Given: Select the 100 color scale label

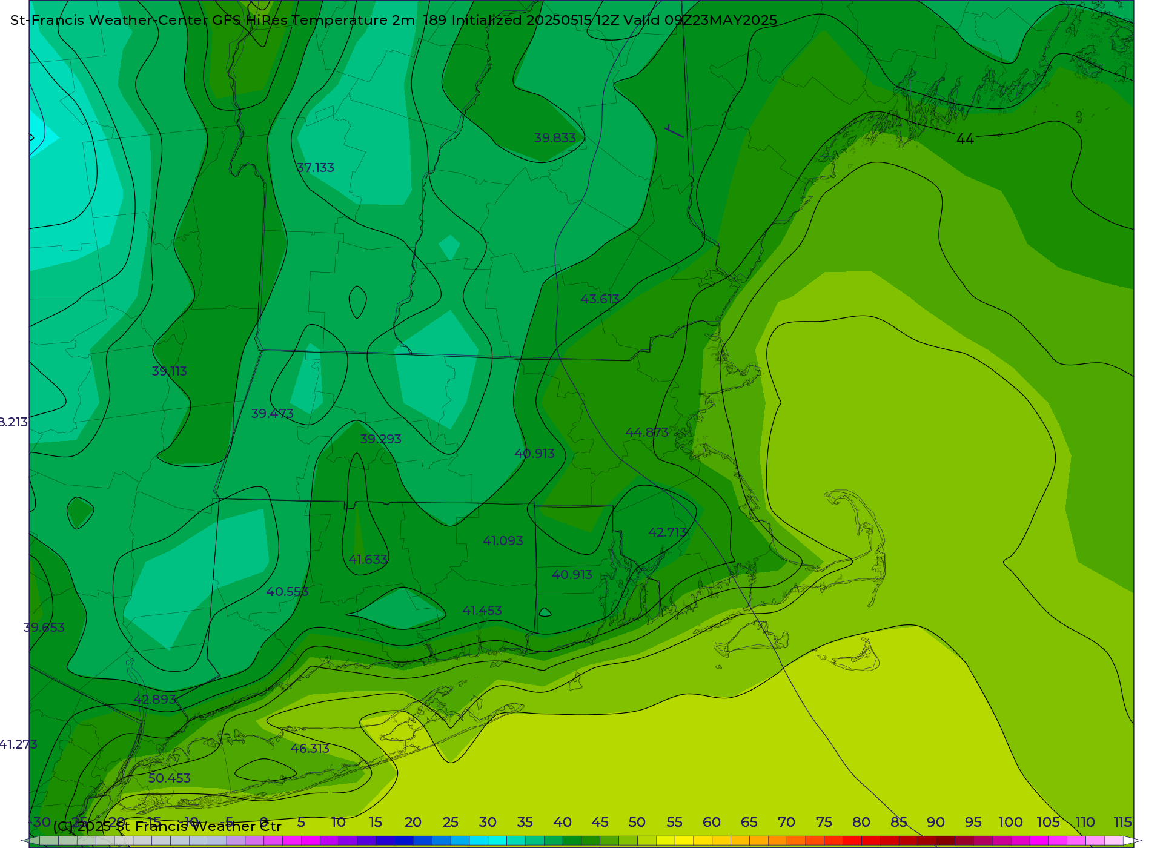Looking at the screenshot, I should coord(1011,823).
